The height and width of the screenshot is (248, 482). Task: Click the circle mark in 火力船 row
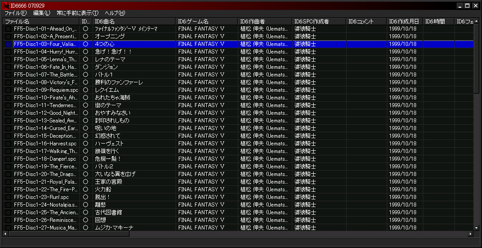(x=86, y=189)
